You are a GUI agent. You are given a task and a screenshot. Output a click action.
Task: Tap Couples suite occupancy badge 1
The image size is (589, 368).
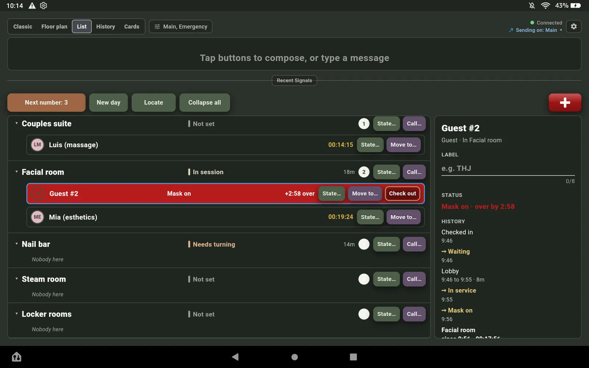pos(364,124)
